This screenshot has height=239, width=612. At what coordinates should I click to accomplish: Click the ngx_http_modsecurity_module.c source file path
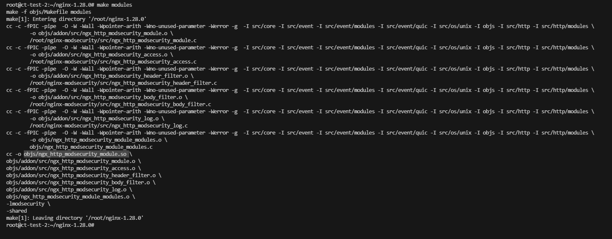113,41
